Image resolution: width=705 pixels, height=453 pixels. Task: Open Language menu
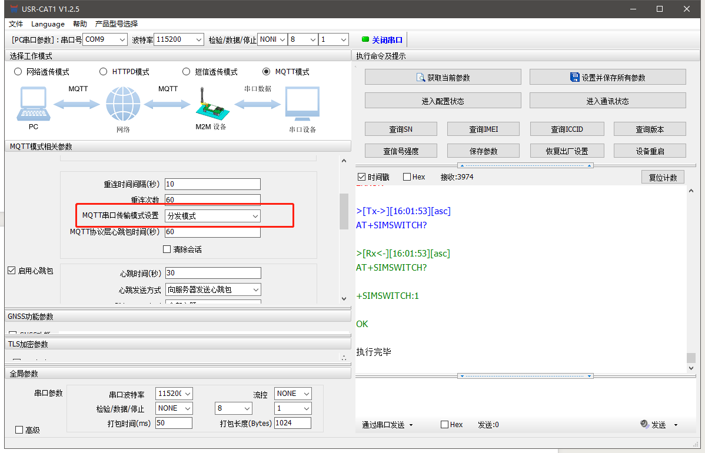(48, 24)
